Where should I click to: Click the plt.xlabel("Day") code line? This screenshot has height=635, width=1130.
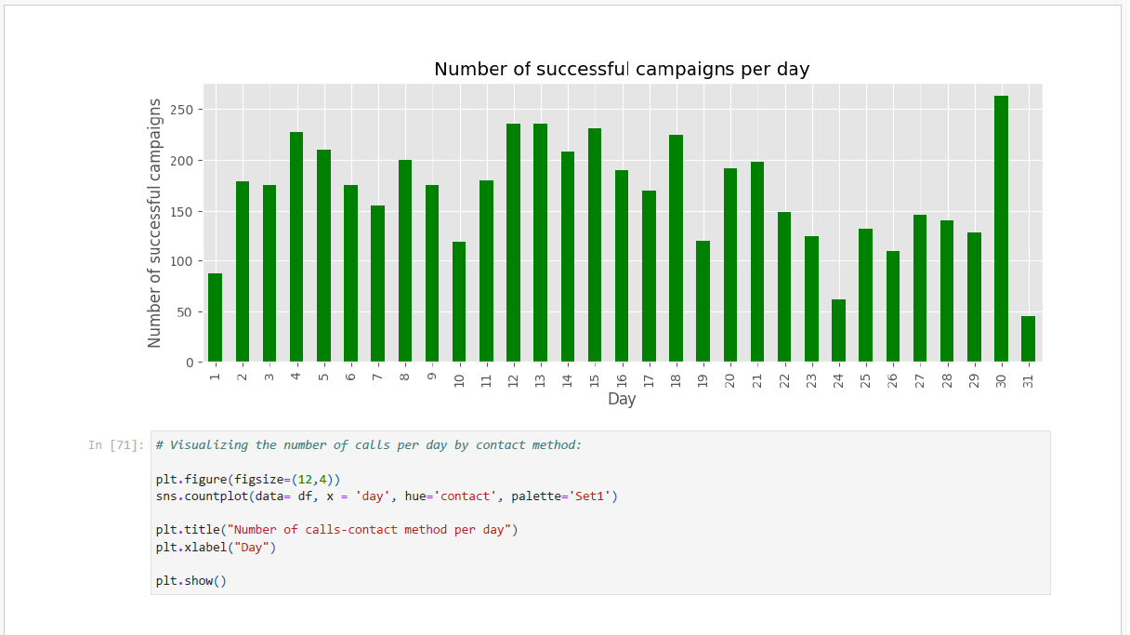[x=216, y=547]
